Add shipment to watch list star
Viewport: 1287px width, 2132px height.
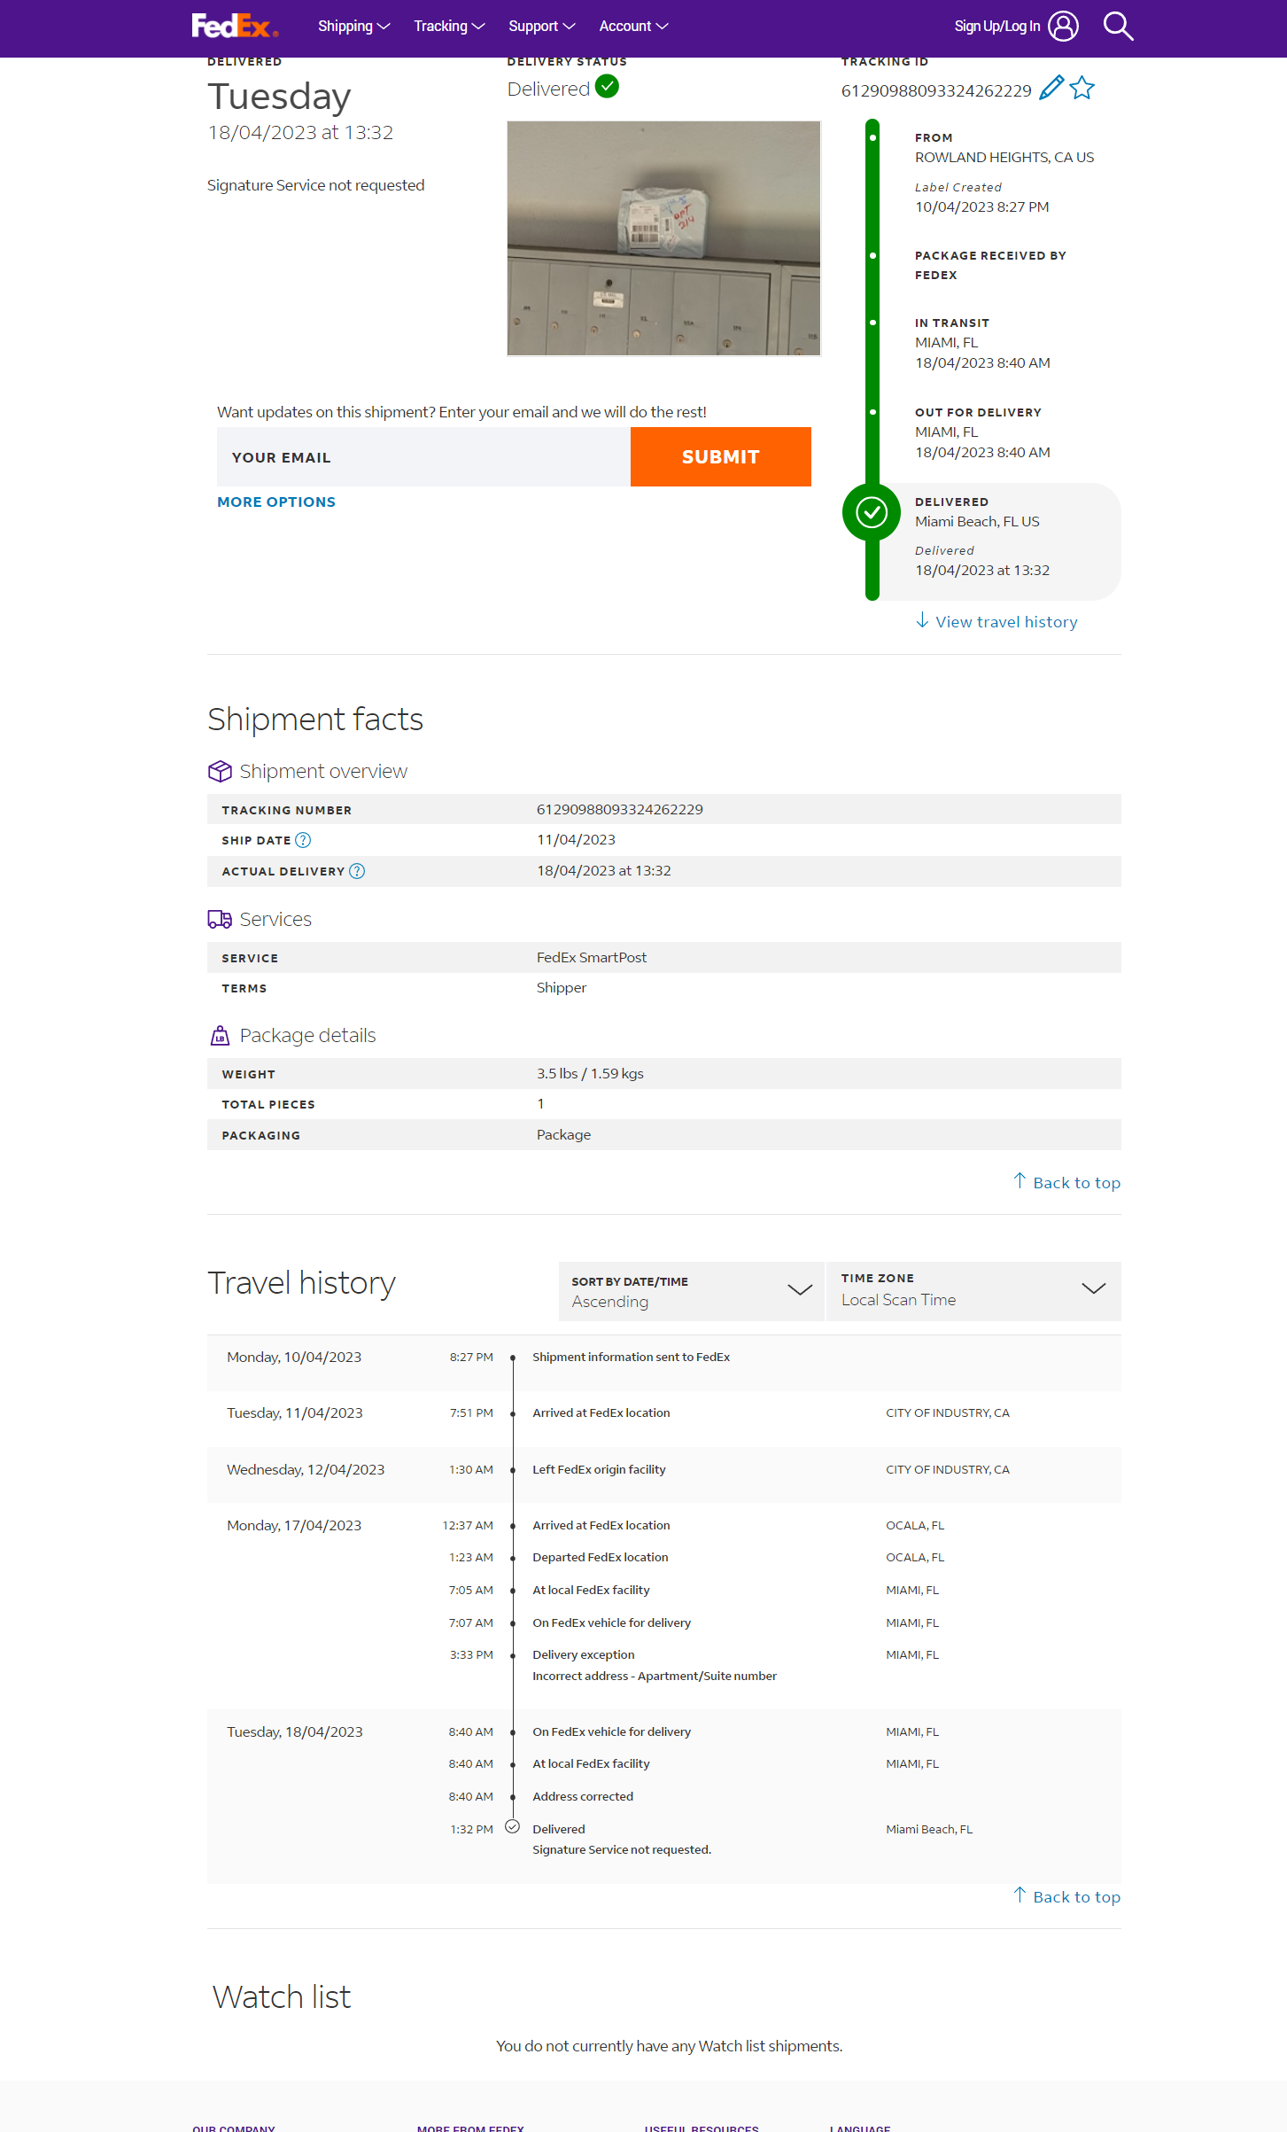click(x=1082, y=89)
